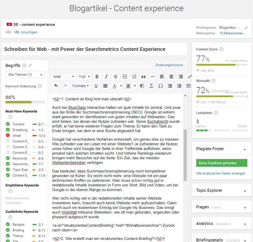Click the strikethrough toolbar icon
This screenshot has height=242, width=253.
click(x=115, y=77)
